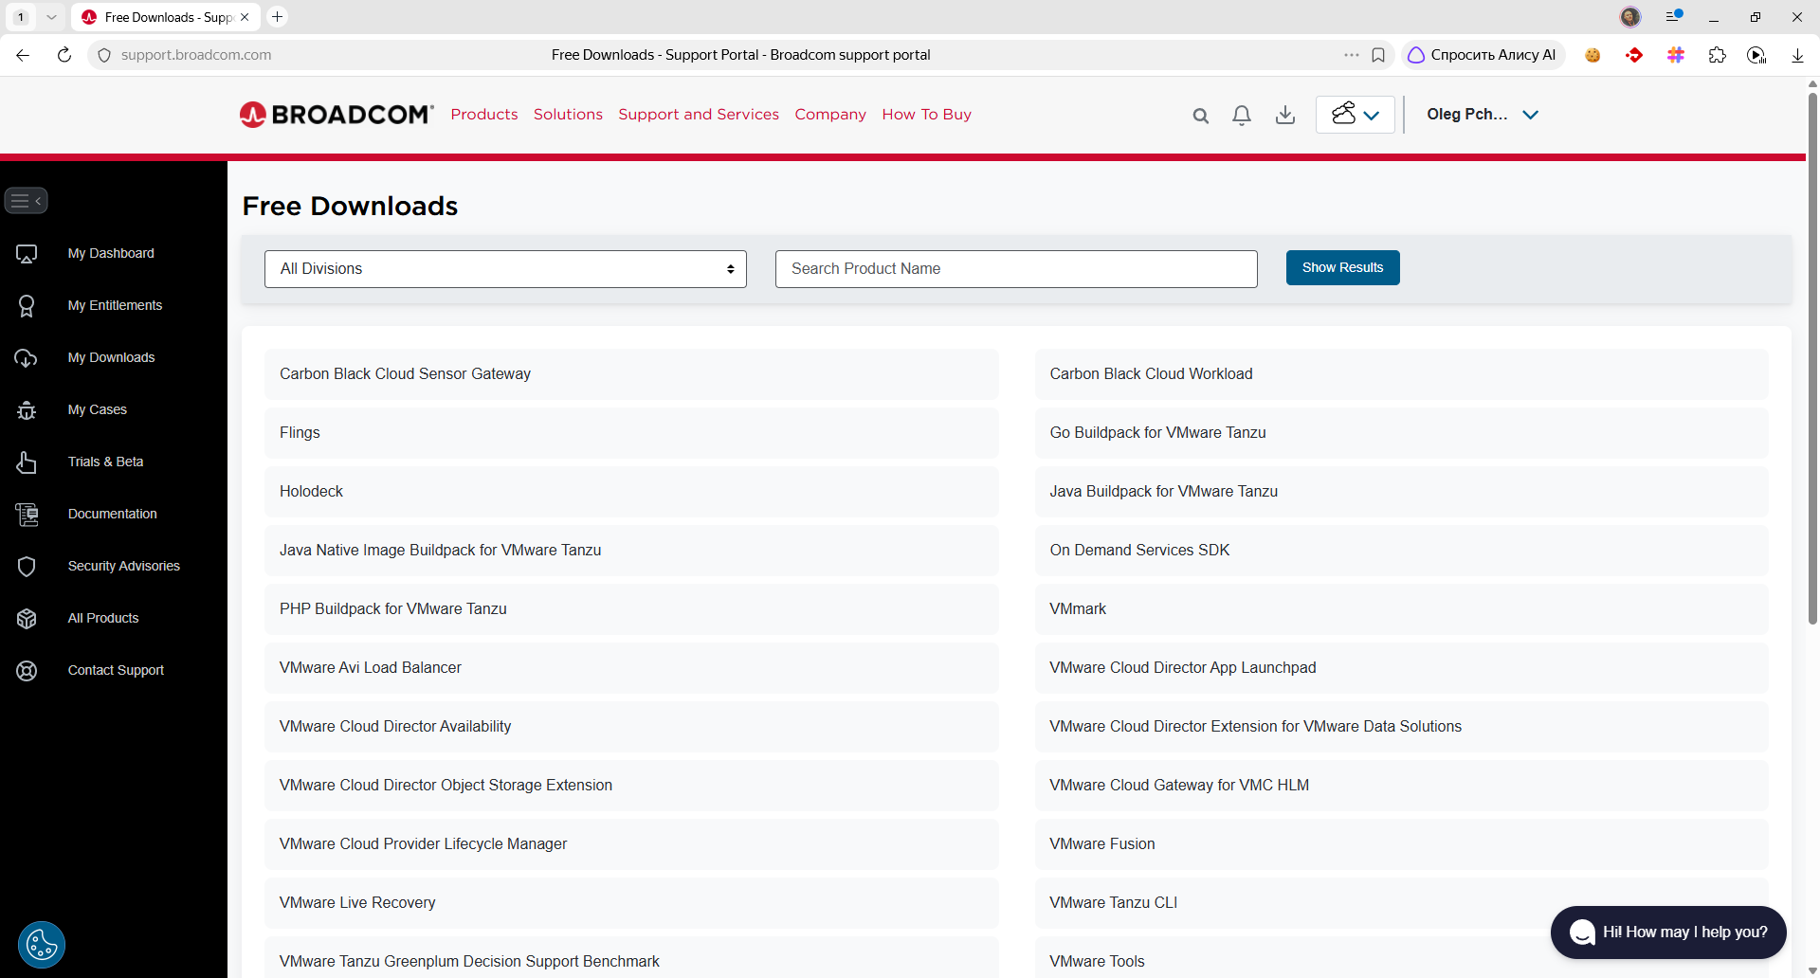Expand the All Divisions dropdown
Image resolution: width=1820 pixels, height=978 pixels.
(x=505, y=269)
